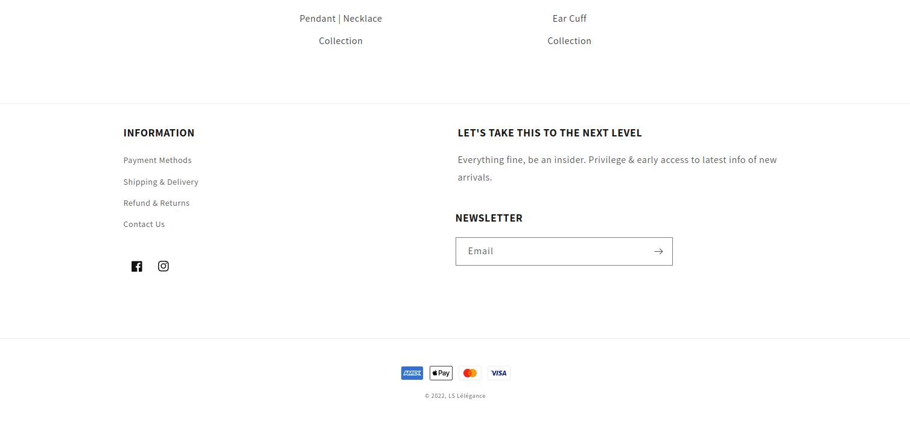Click the American Express payment icon
The image size is (910, 422).
(412, 373)
